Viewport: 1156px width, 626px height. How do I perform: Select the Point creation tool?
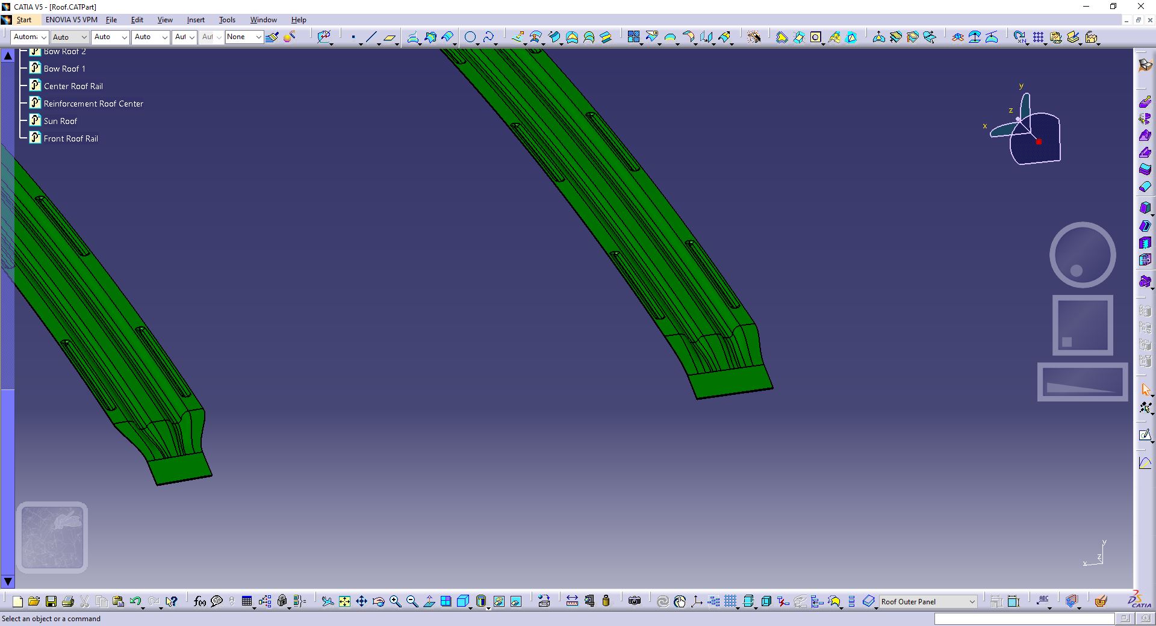point(353,37)
